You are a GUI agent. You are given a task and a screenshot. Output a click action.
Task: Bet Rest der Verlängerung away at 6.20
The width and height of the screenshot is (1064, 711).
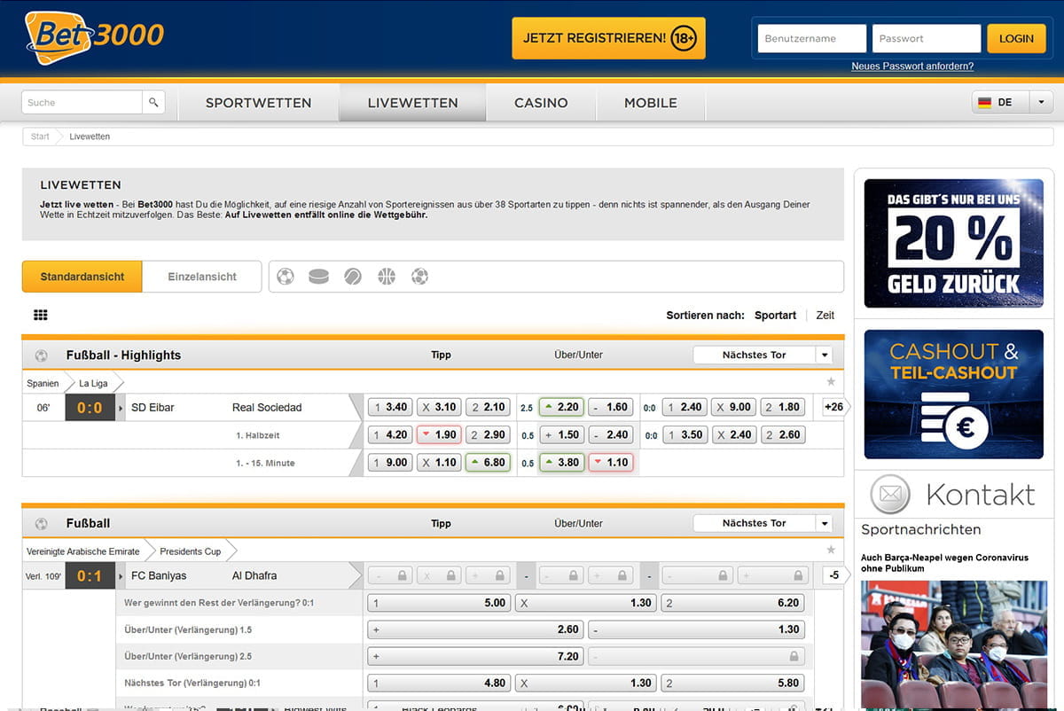click(733, 603)
